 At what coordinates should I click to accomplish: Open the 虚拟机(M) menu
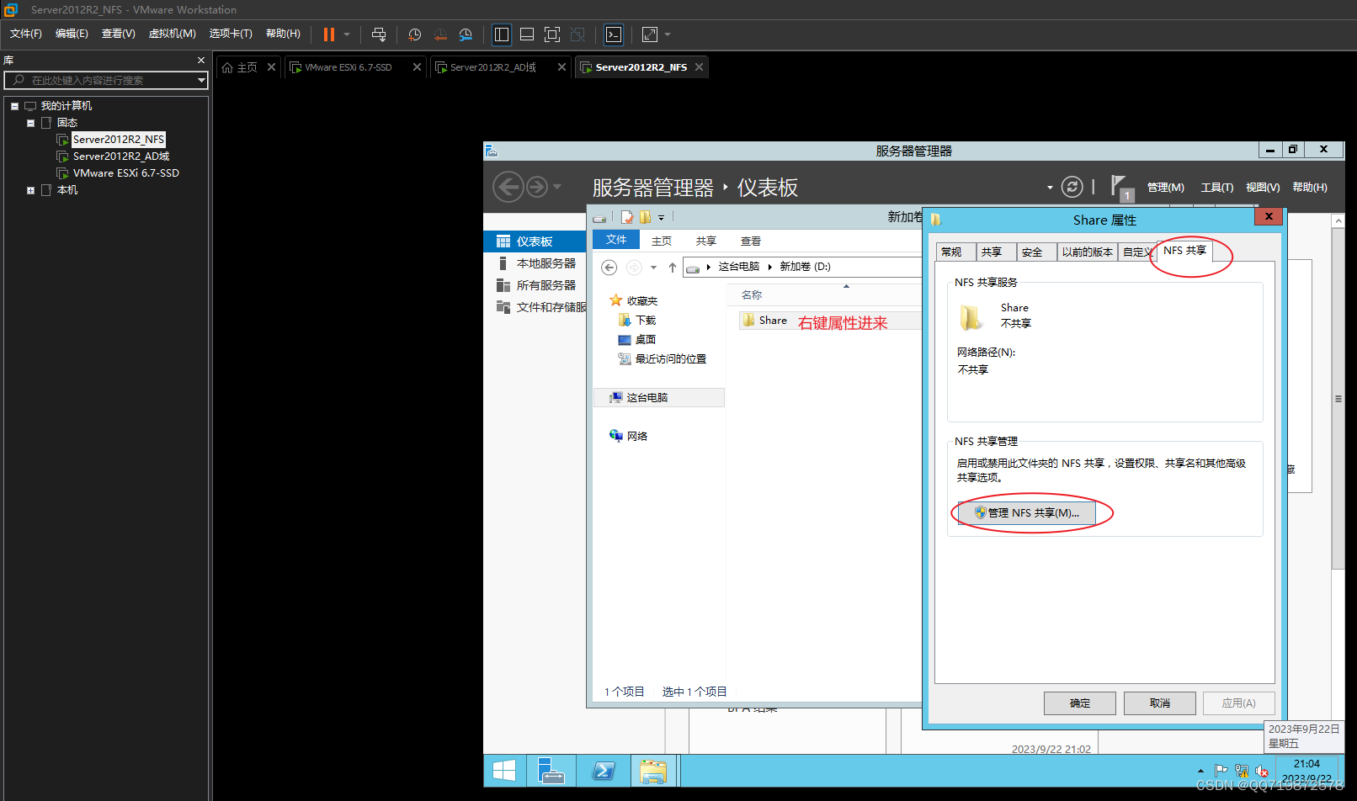[x=172, y=34]
